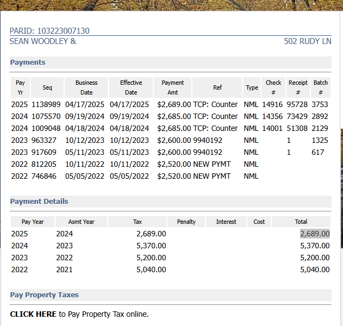The image size is (343, 326).
Task: Click the Payment Amt column header
Action: pyautogui.click(x=173, y=87)
